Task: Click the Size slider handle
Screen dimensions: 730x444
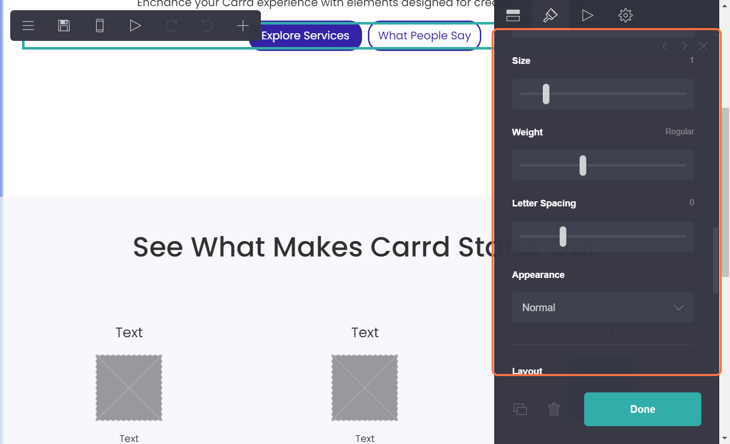Action: [x=546, y=94]
